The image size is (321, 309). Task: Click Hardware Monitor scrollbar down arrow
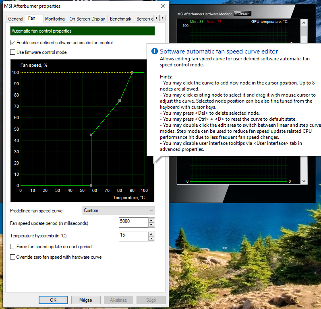click(x=304, y=181)
